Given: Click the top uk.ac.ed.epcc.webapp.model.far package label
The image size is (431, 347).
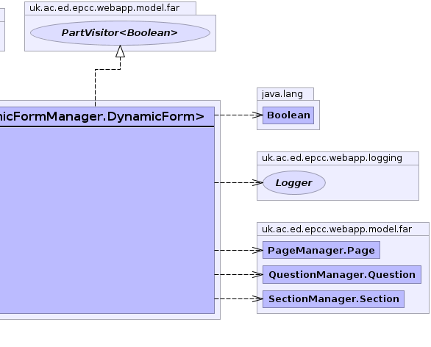Looking at the screenshot, I should pyautogui.click(x=104, y=8).
